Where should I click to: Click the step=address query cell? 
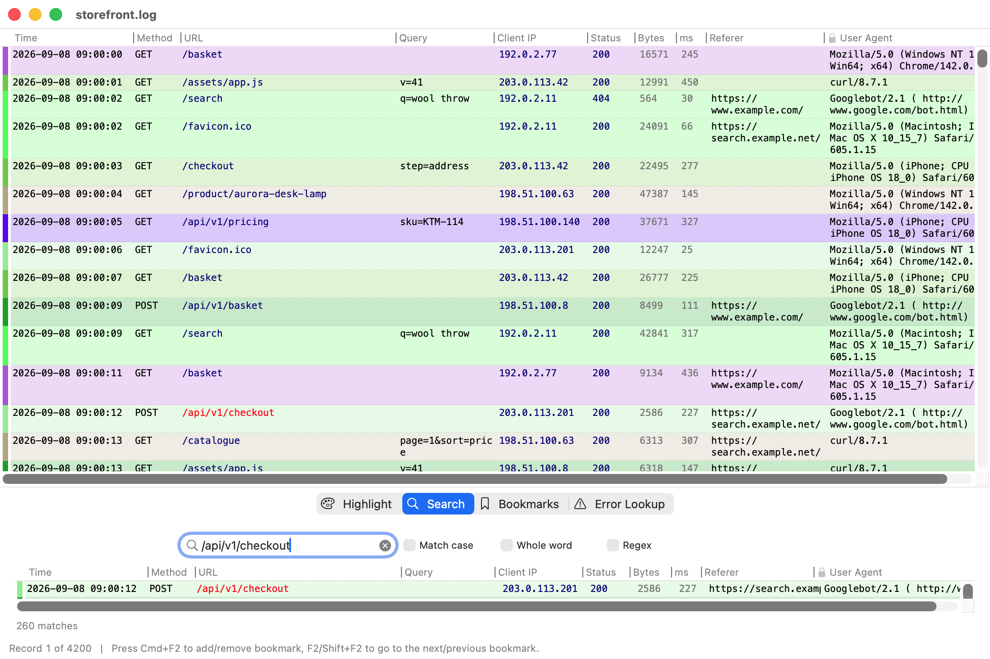(434, 166)
